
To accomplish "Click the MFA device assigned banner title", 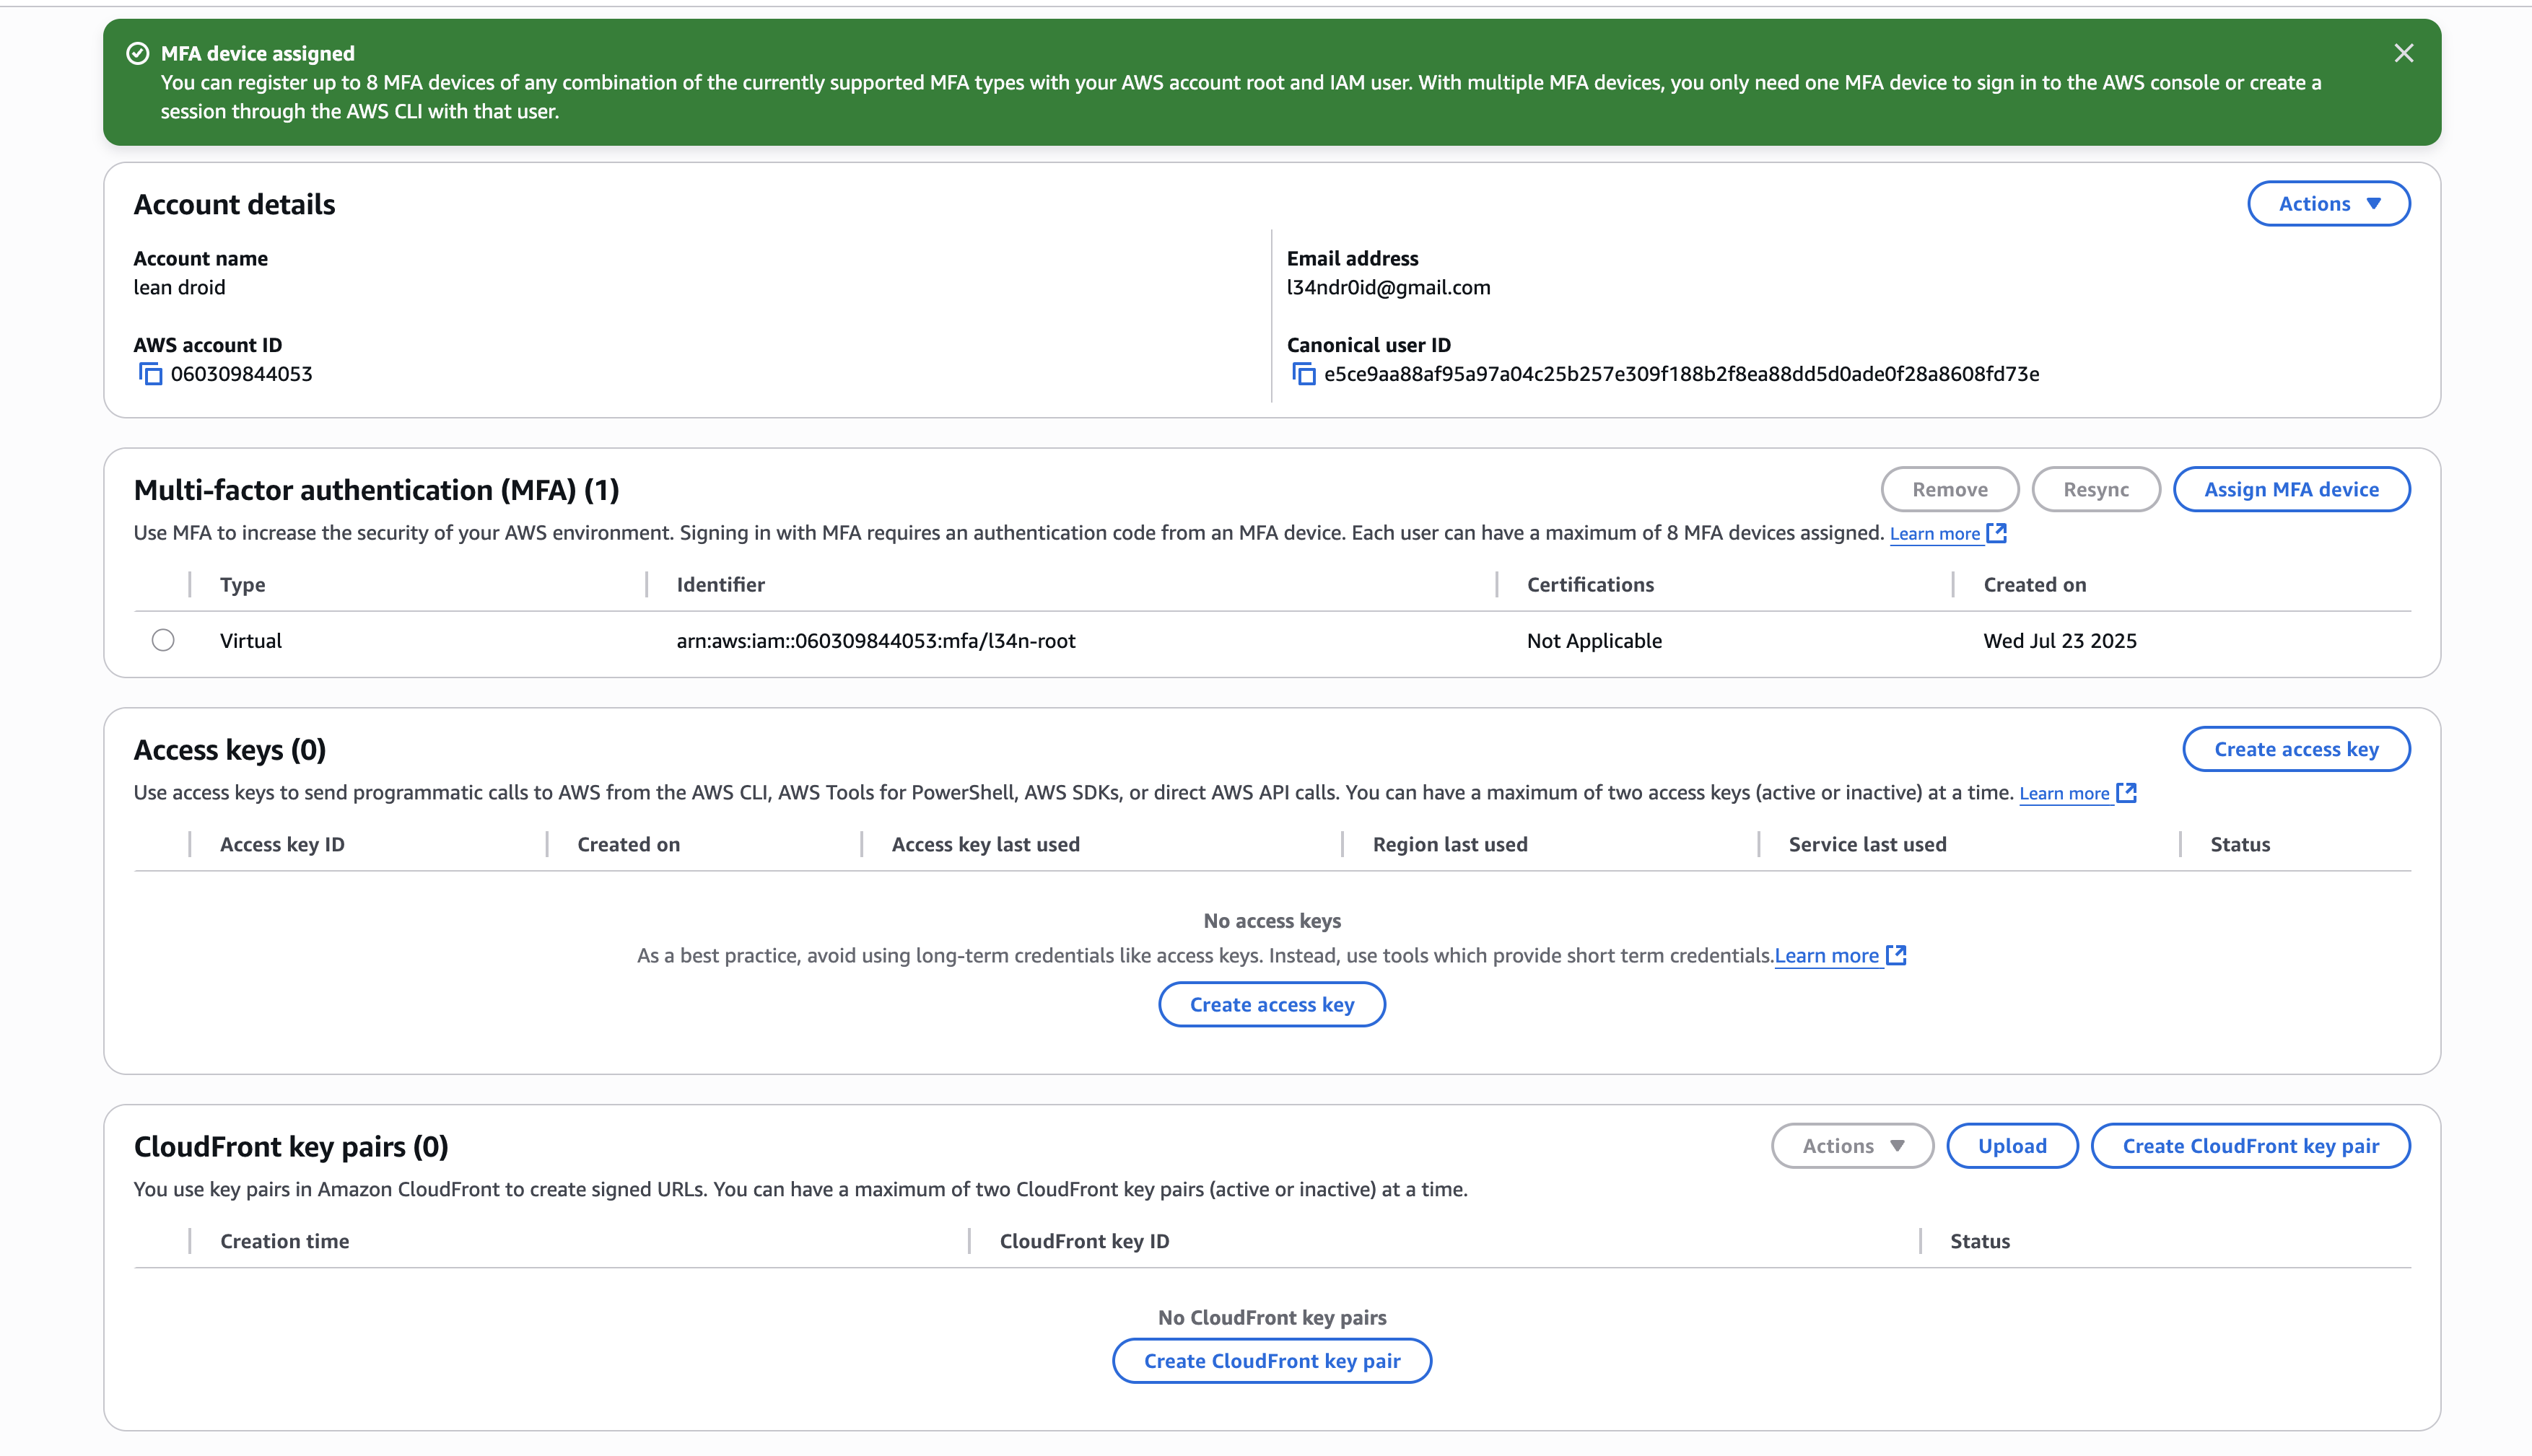I will [x=257, y=53].
